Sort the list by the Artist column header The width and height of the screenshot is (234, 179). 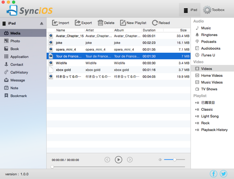tap(99, 30)
